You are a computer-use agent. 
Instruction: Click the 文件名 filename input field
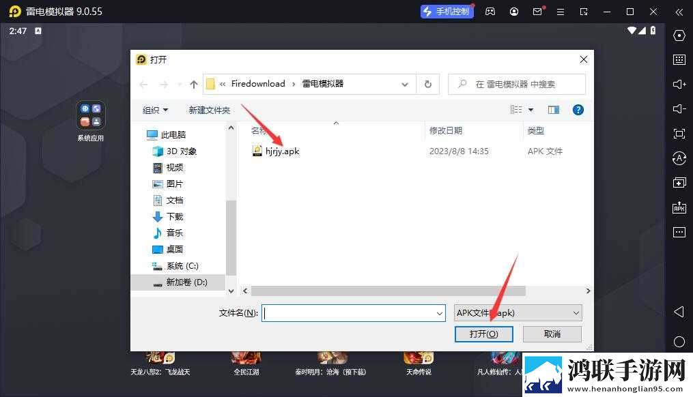tap(353, 313)
